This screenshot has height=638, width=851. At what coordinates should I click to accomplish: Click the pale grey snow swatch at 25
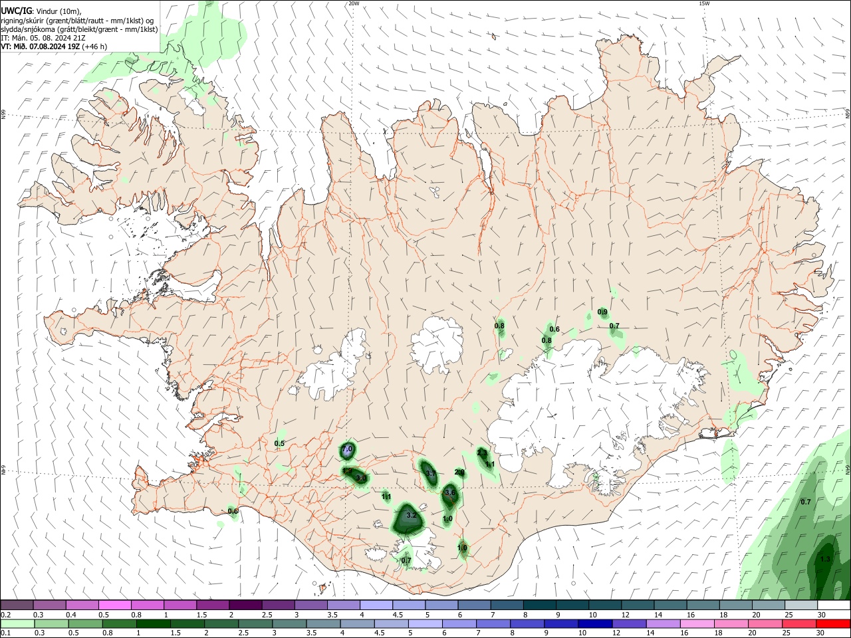800,605
